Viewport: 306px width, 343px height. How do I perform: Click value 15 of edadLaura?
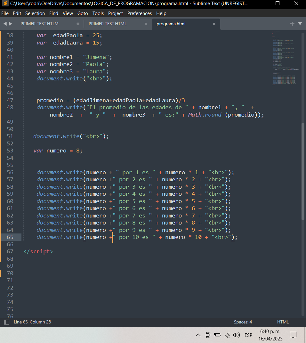(96, 43)
